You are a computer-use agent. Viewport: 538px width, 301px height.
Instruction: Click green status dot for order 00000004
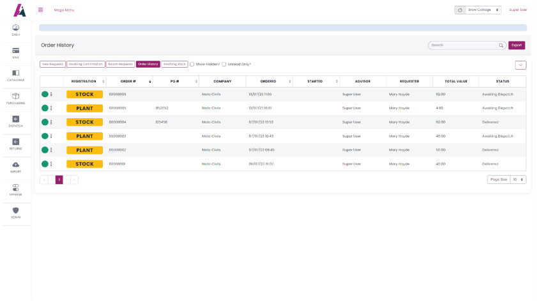(45, 122)
